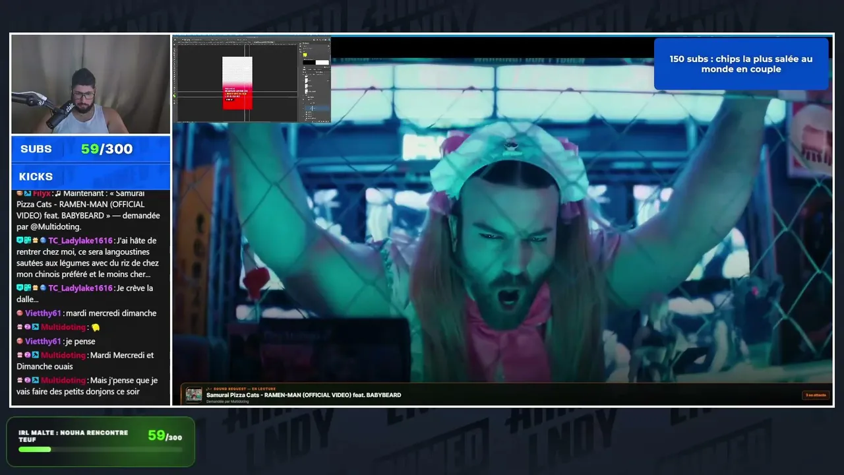The image size is (844, 475).
Task: Click the '59/300' counter beside the SUBS label
Action: [x=107, y=149]
